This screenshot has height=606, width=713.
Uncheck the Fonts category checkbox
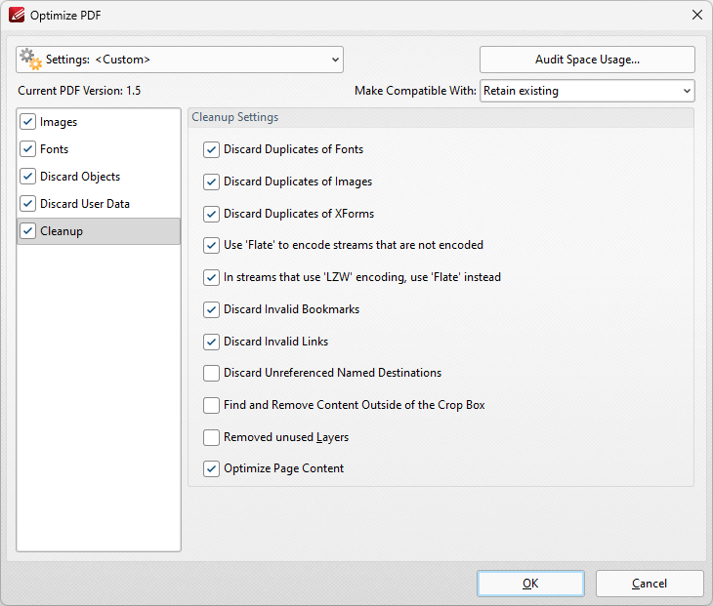click(x=27, y=149)
